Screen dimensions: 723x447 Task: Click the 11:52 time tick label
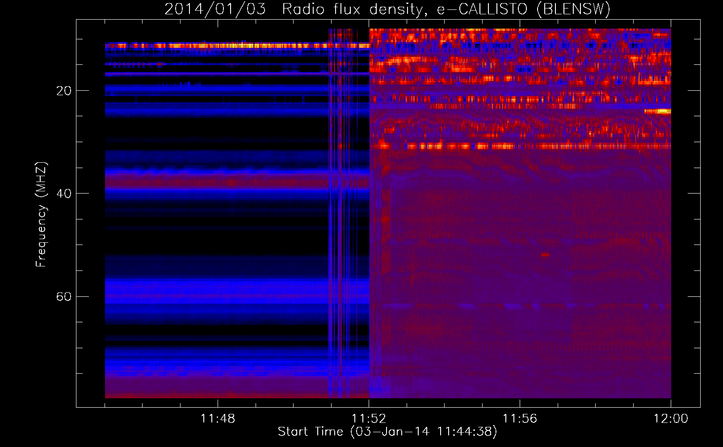(x=369, y=419)
